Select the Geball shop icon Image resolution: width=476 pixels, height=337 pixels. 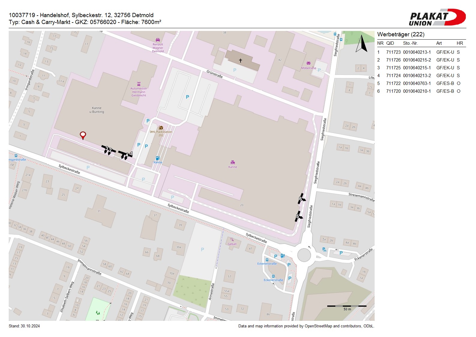click(232, 239)
